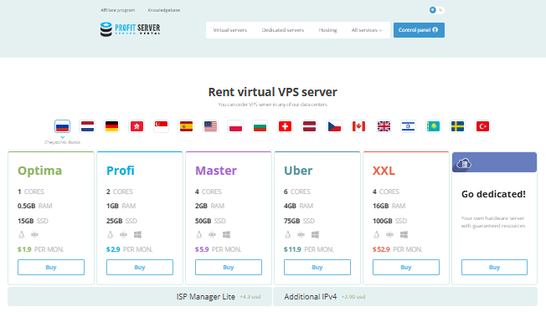Open the Dedicated servers menu item
546x312 pixels.
tap(283, 30)
